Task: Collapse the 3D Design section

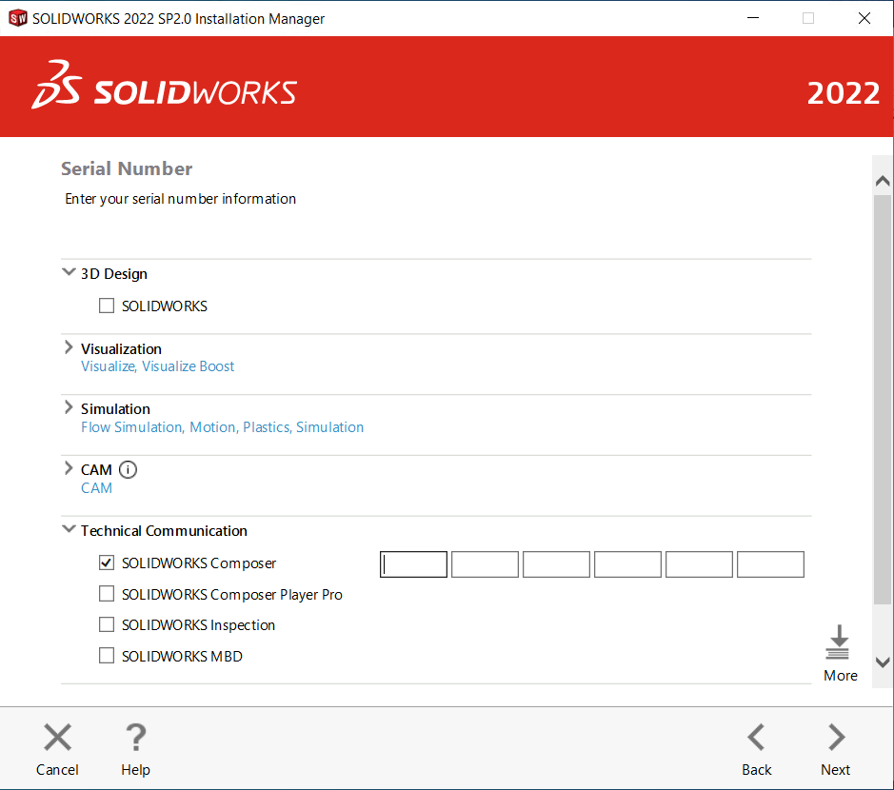Action: pos(69,273)
